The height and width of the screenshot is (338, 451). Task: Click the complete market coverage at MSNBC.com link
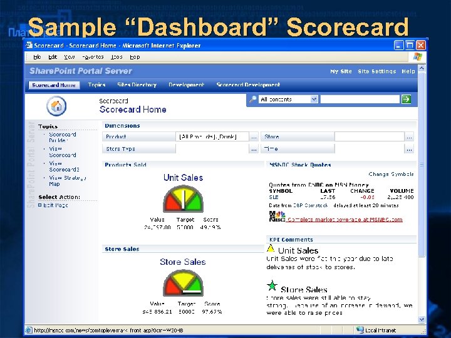(345, 220)
